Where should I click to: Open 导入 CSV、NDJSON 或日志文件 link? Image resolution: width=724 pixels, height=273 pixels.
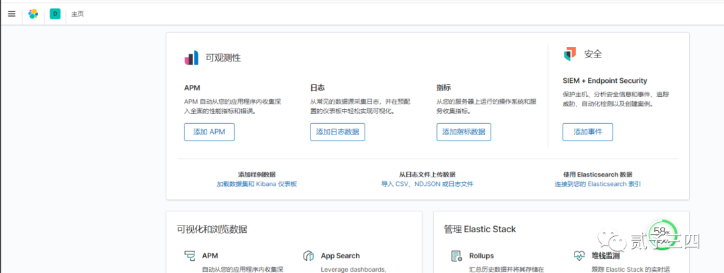click(x=427, y=184)
